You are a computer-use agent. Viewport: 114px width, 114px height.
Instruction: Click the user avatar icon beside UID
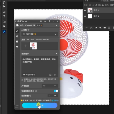17,25
